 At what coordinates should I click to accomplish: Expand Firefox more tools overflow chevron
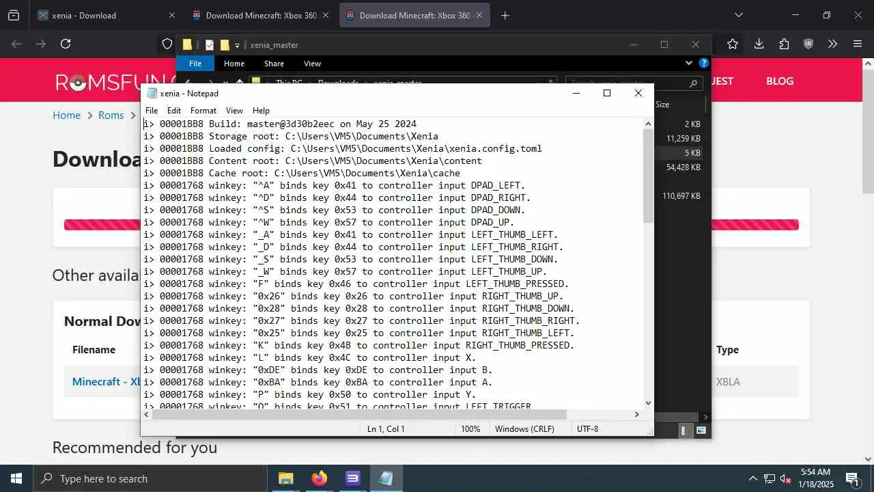(x=832, y=44)
